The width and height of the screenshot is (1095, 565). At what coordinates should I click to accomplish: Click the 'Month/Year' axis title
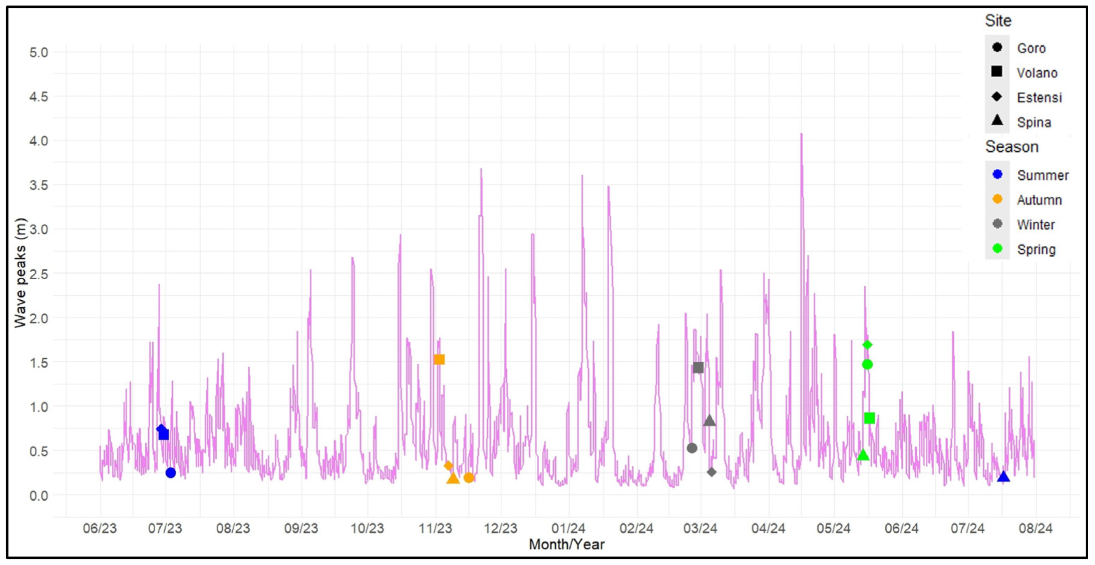(x=567, y=545)
